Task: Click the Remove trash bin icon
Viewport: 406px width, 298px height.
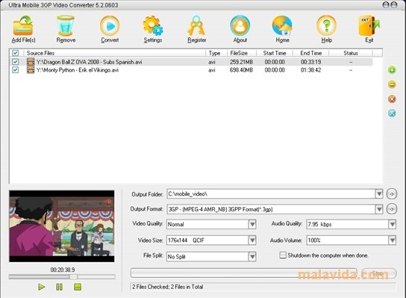Action: (x=66, y=25)
